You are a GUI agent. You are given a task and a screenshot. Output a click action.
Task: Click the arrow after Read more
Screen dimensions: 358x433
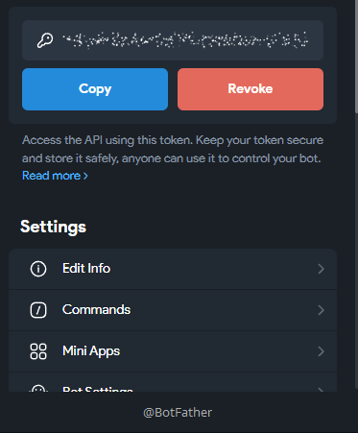(85, 176)
